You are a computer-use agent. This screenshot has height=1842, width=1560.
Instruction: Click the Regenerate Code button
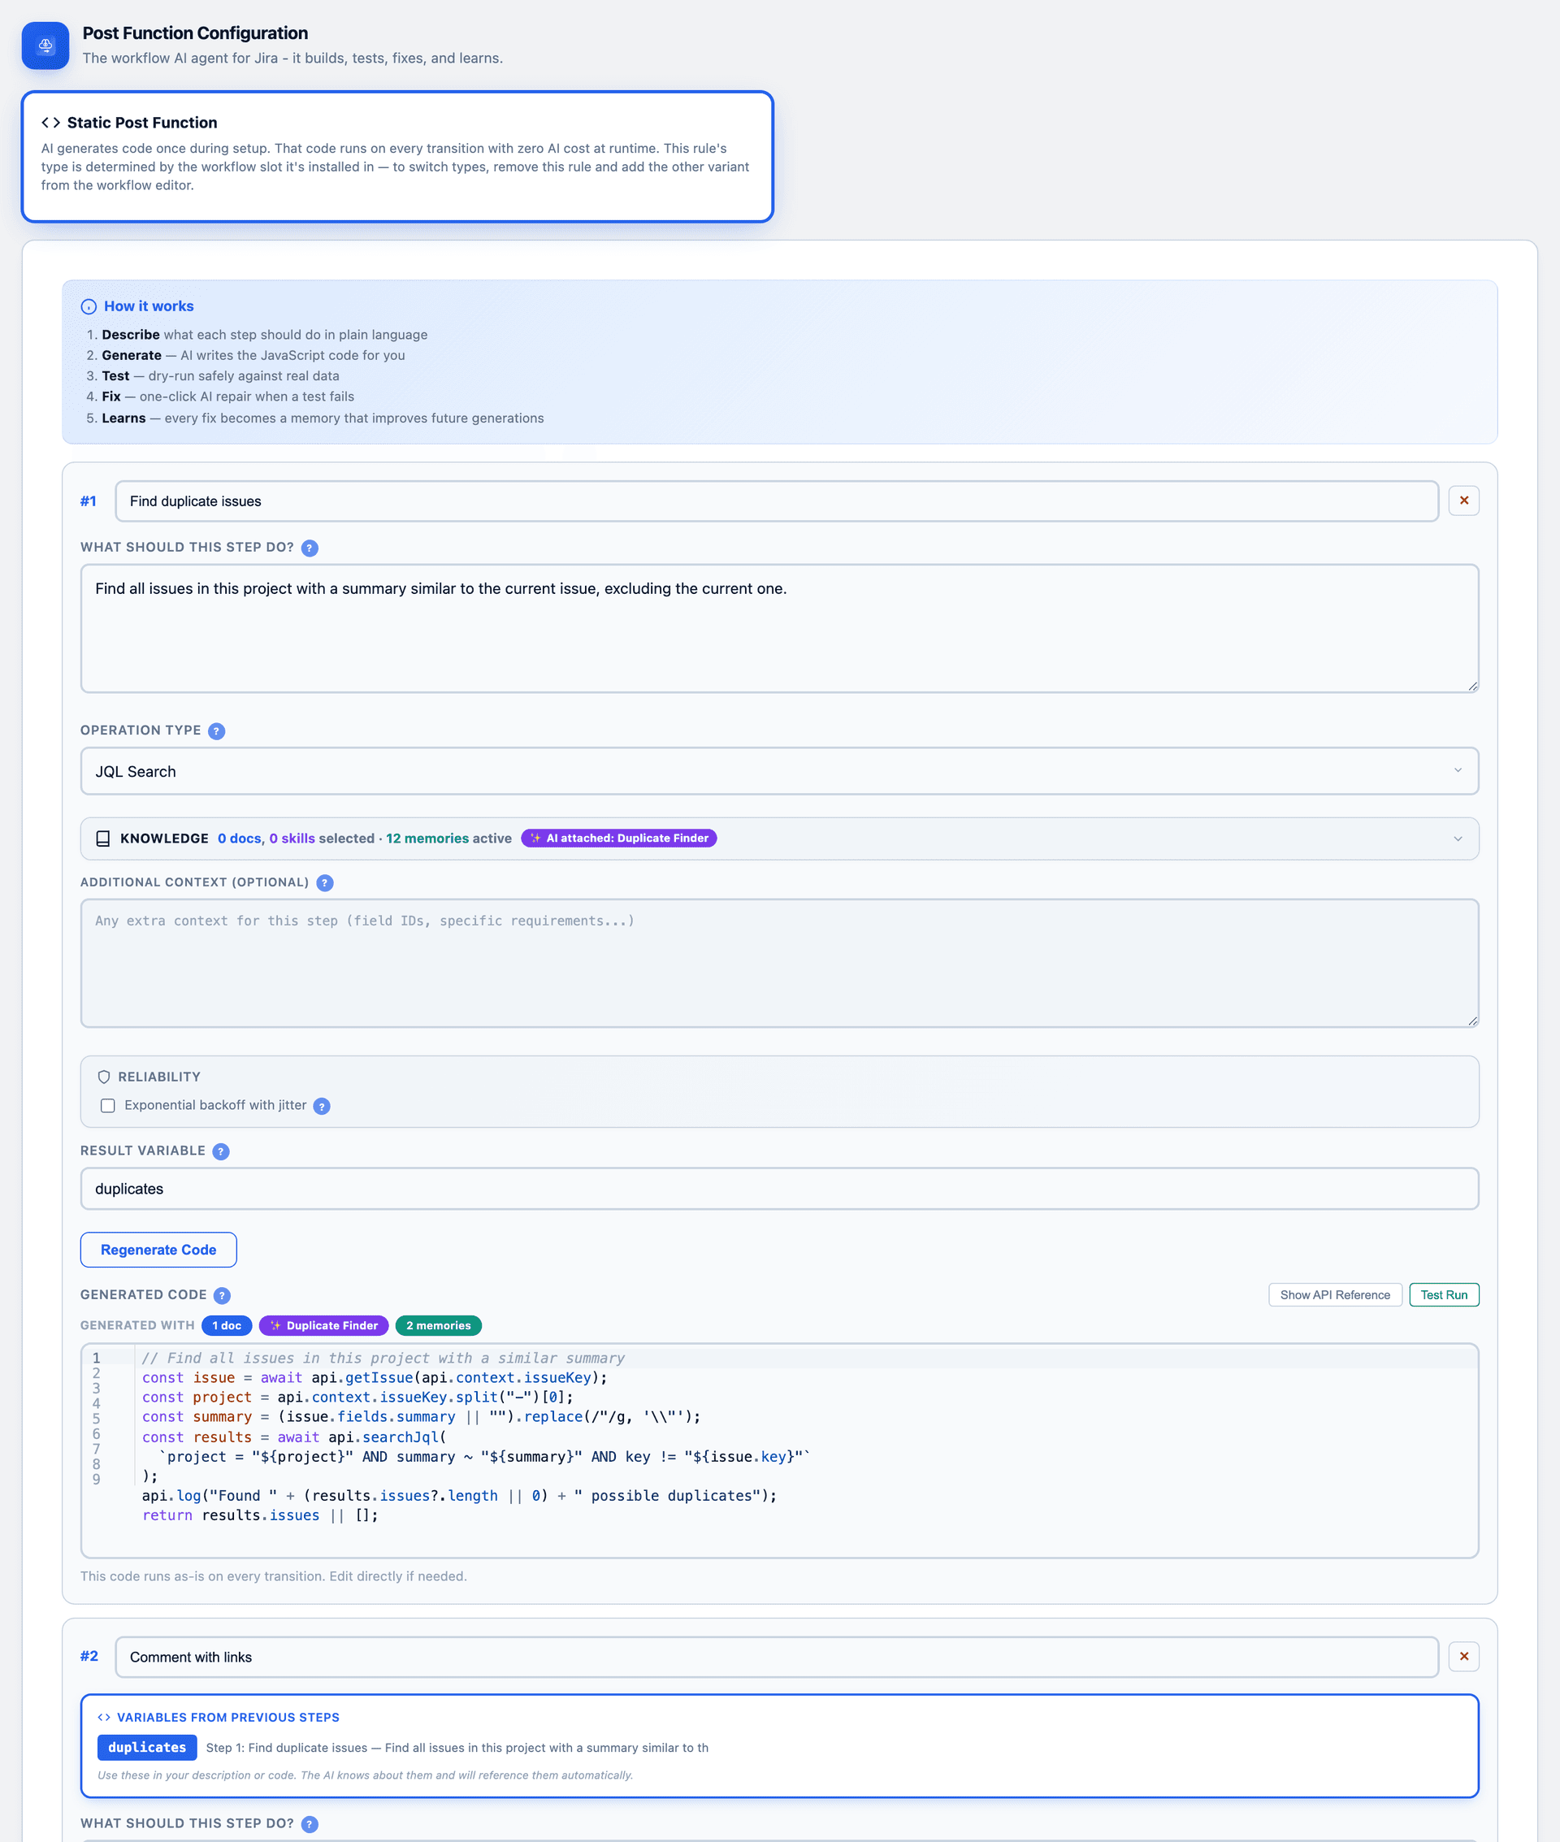(158, 1250)
